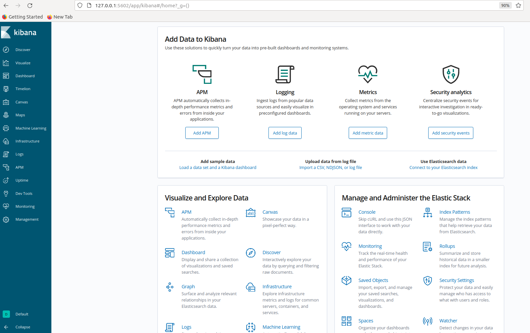Click the browser address bar URL
The height and width of the screenshot is (333, 530).
click(142, 5)
